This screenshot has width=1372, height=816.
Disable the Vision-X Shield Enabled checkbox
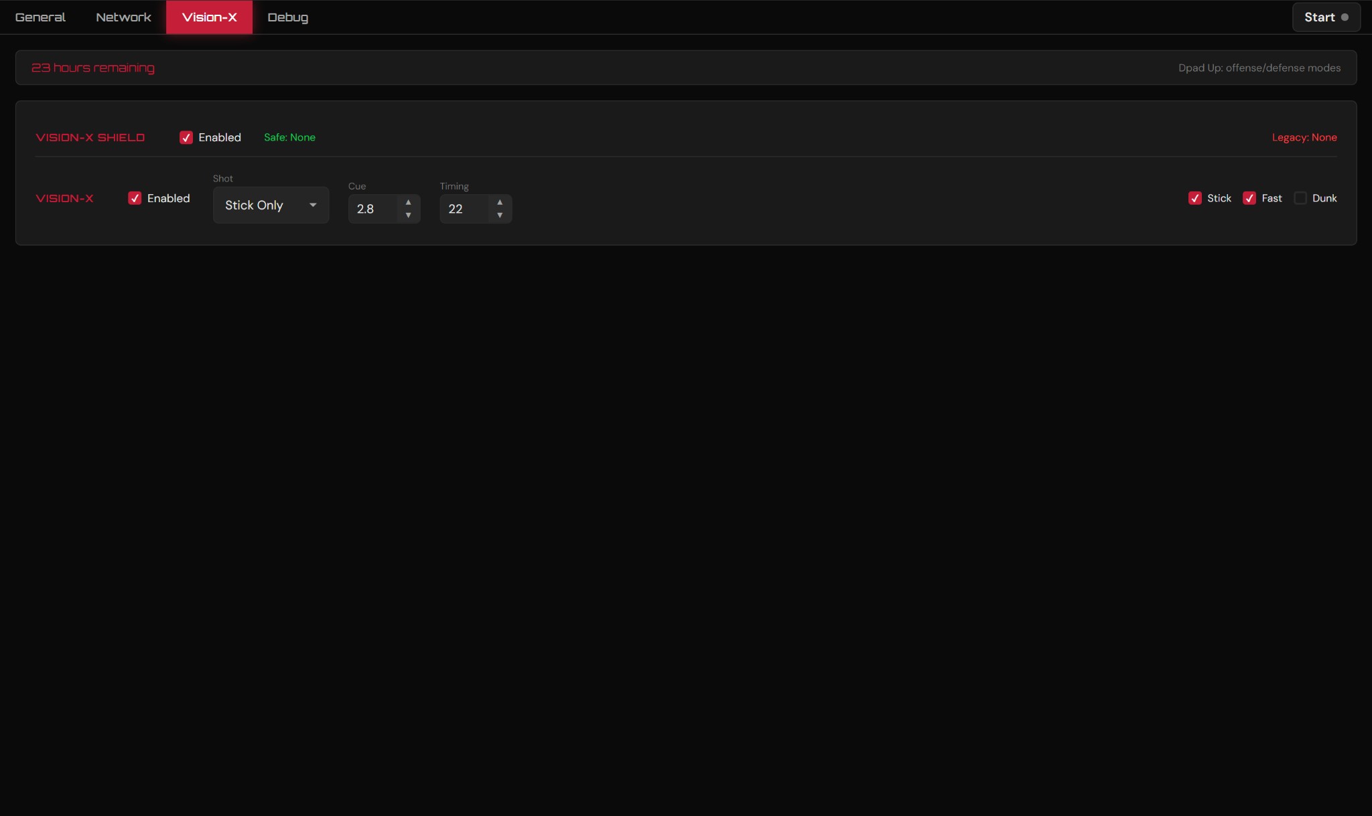pyautogui.click(x=186, y=137)
